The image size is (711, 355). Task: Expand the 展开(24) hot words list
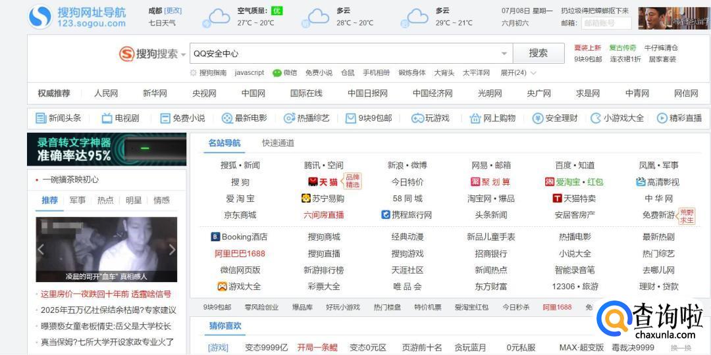[x=518, y=73]
